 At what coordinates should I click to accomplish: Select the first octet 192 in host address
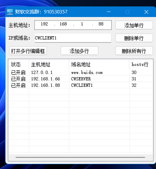(x=44, y=24)
